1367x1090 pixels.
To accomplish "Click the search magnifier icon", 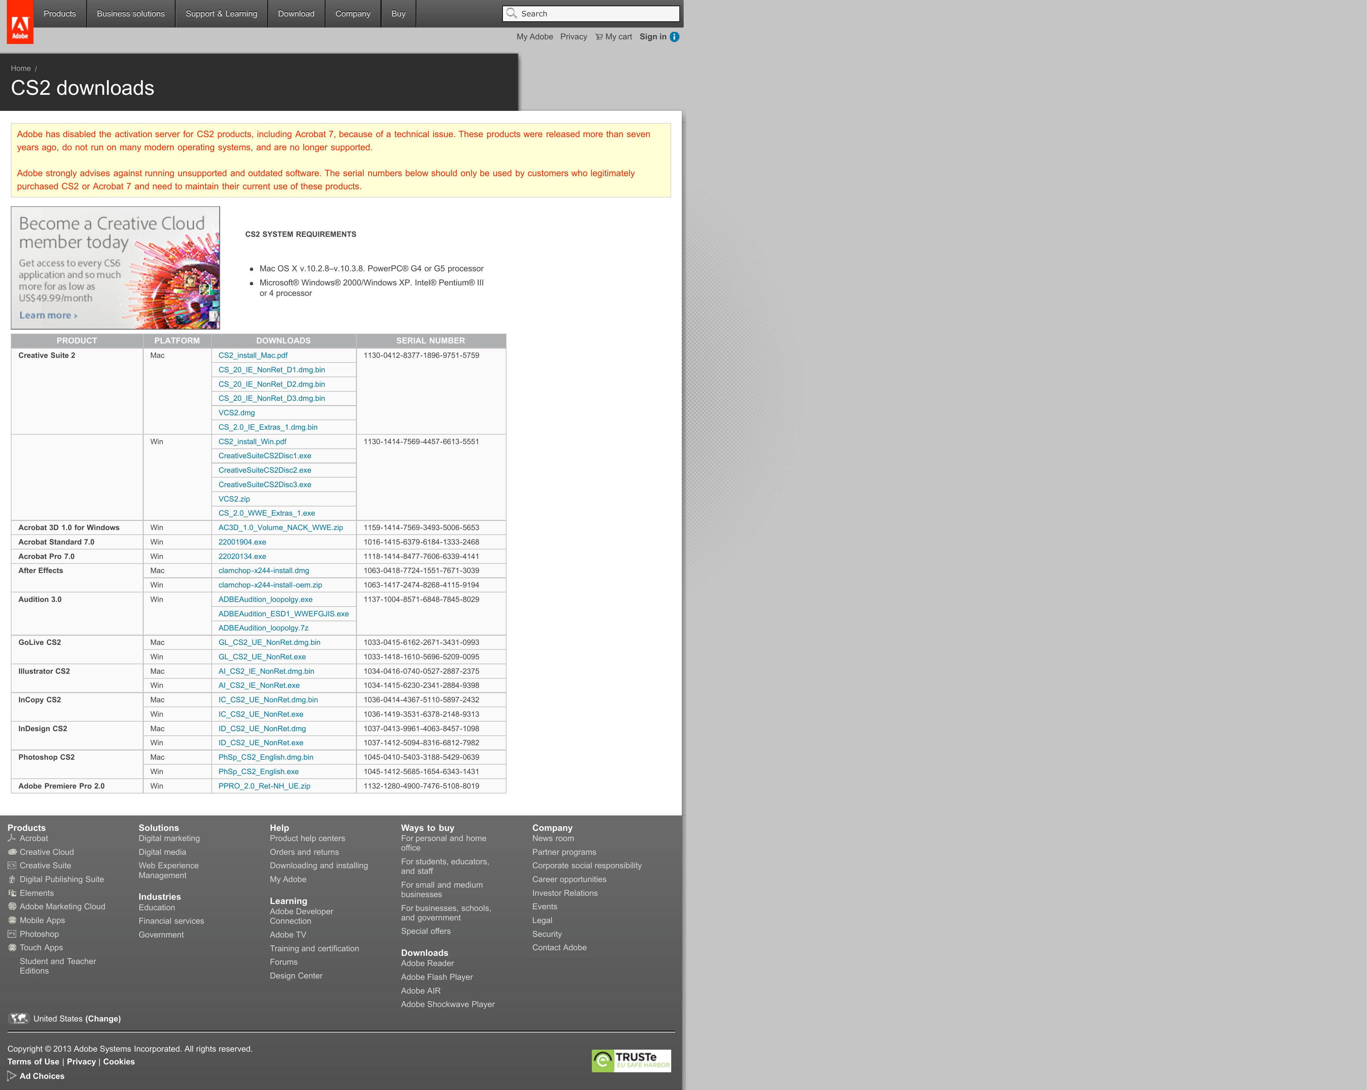I will tap(512, 13).
